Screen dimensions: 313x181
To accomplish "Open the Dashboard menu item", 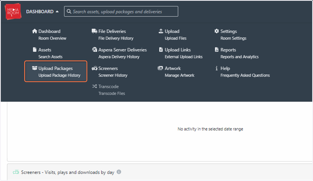I will (49, 31).
